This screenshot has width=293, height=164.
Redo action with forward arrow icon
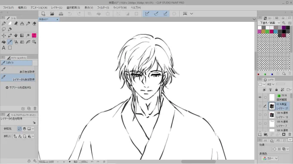(x=79, y=14)
